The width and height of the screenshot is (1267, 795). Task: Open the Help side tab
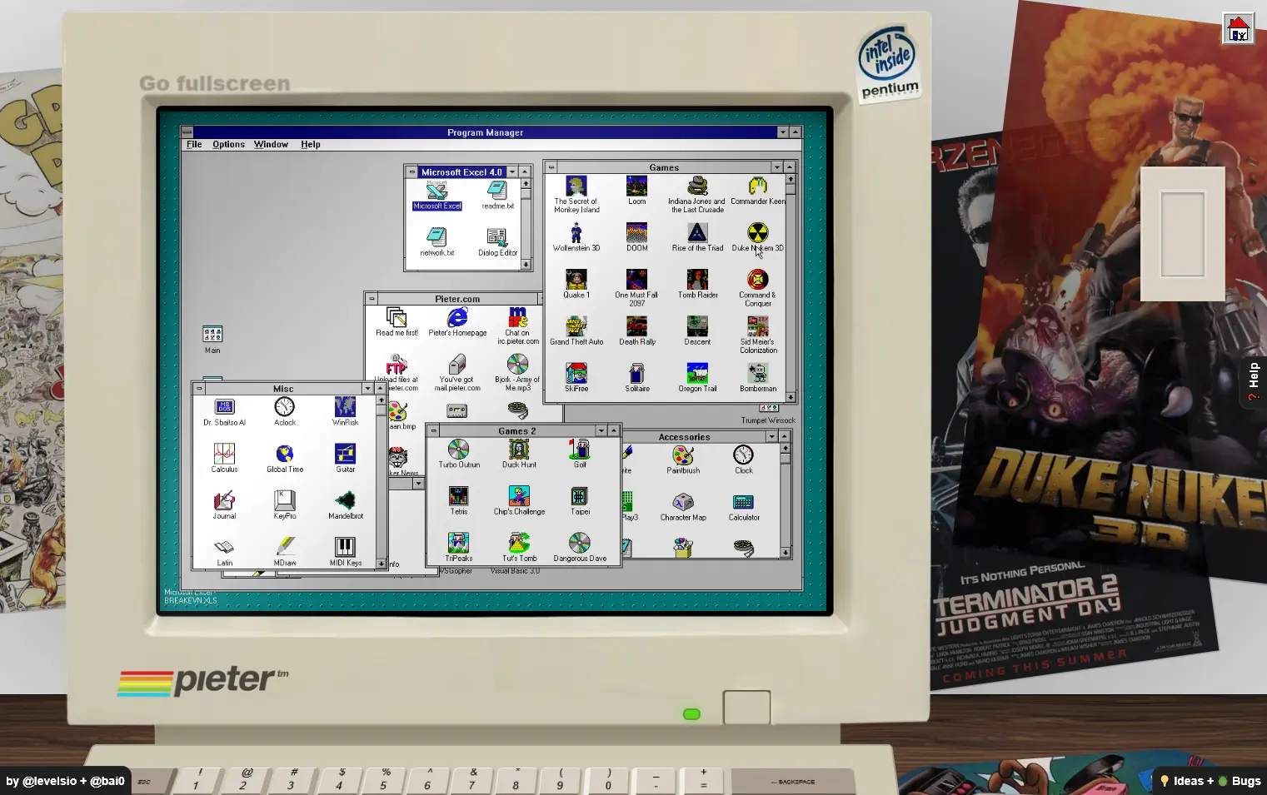pos(1254,381)
